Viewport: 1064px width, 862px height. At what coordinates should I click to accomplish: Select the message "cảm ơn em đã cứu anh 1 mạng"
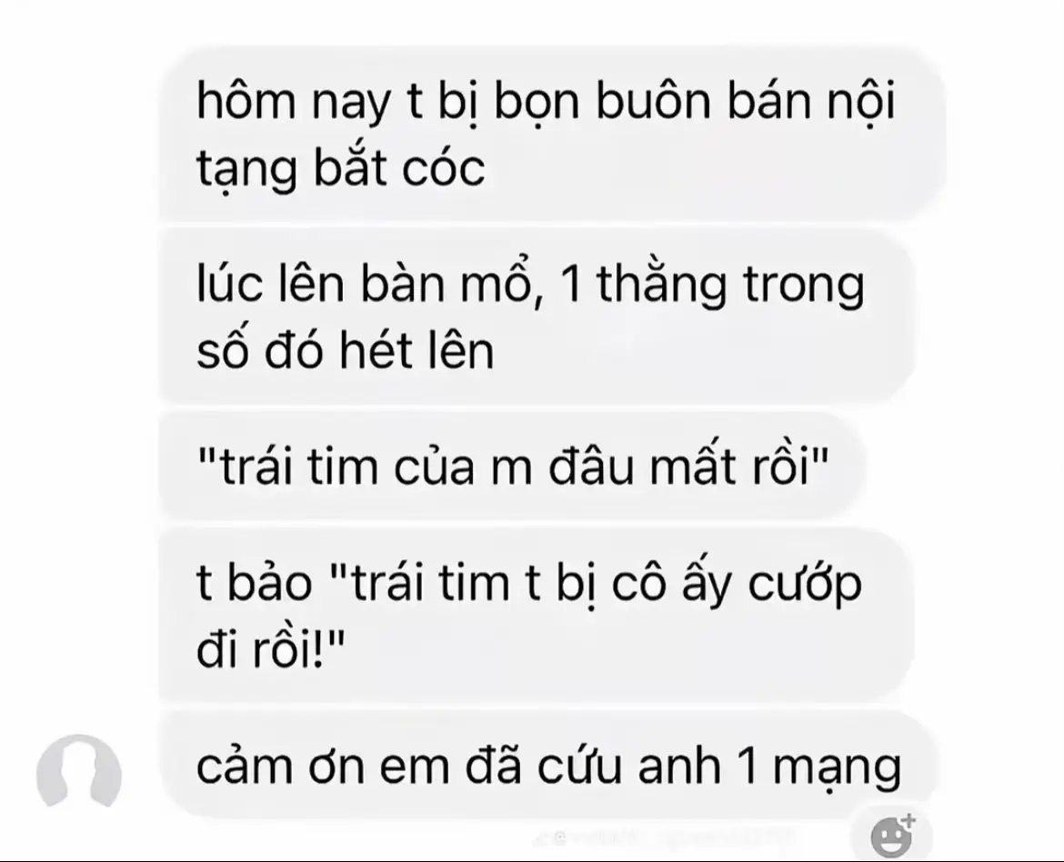pyautogui.click(x=547, y=766)
